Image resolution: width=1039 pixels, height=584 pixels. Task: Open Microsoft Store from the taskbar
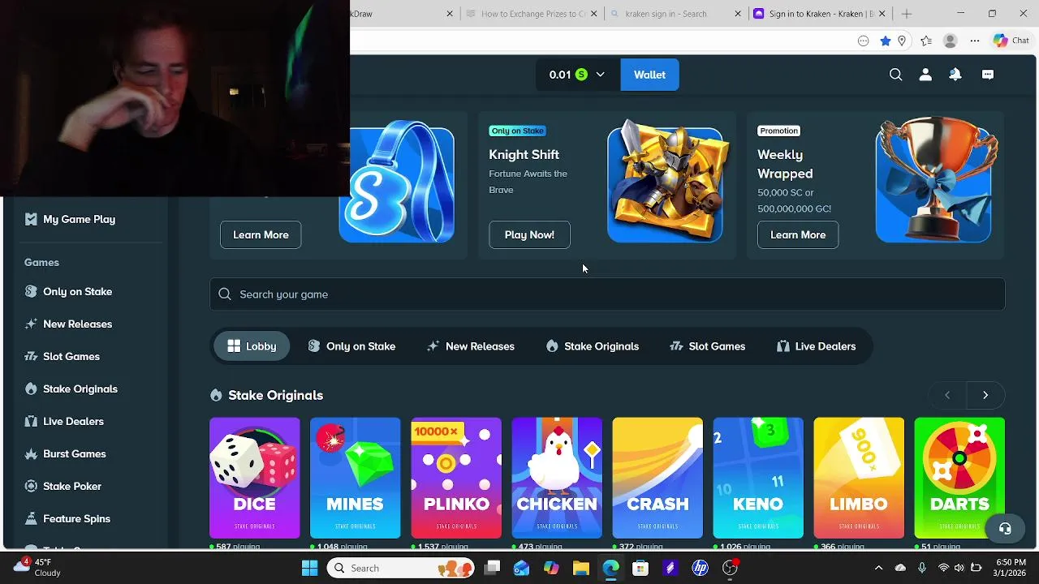click(640, 568)
